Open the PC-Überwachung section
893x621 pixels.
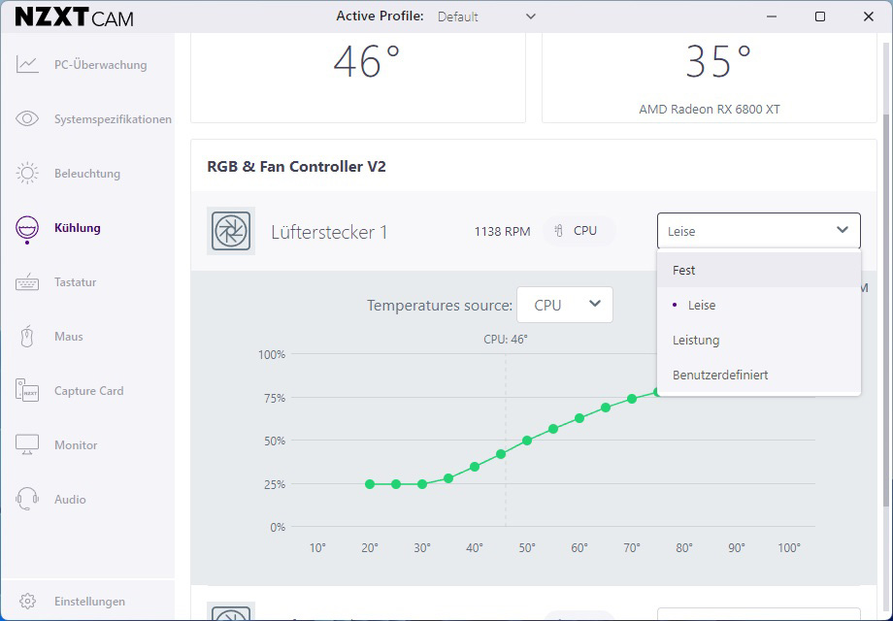(100, 65)
